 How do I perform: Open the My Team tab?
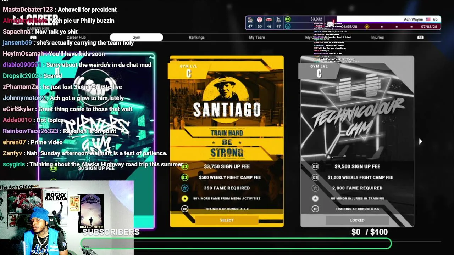(x=257, y=37)
